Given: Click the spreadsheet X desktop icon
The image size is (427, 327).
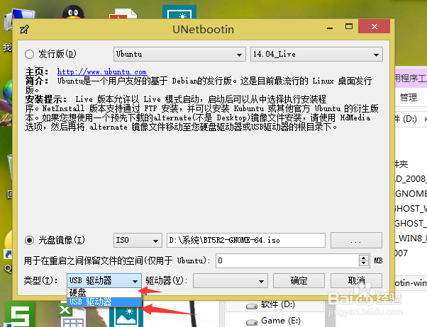Looking at the screenshot, I should coord(72,315).
